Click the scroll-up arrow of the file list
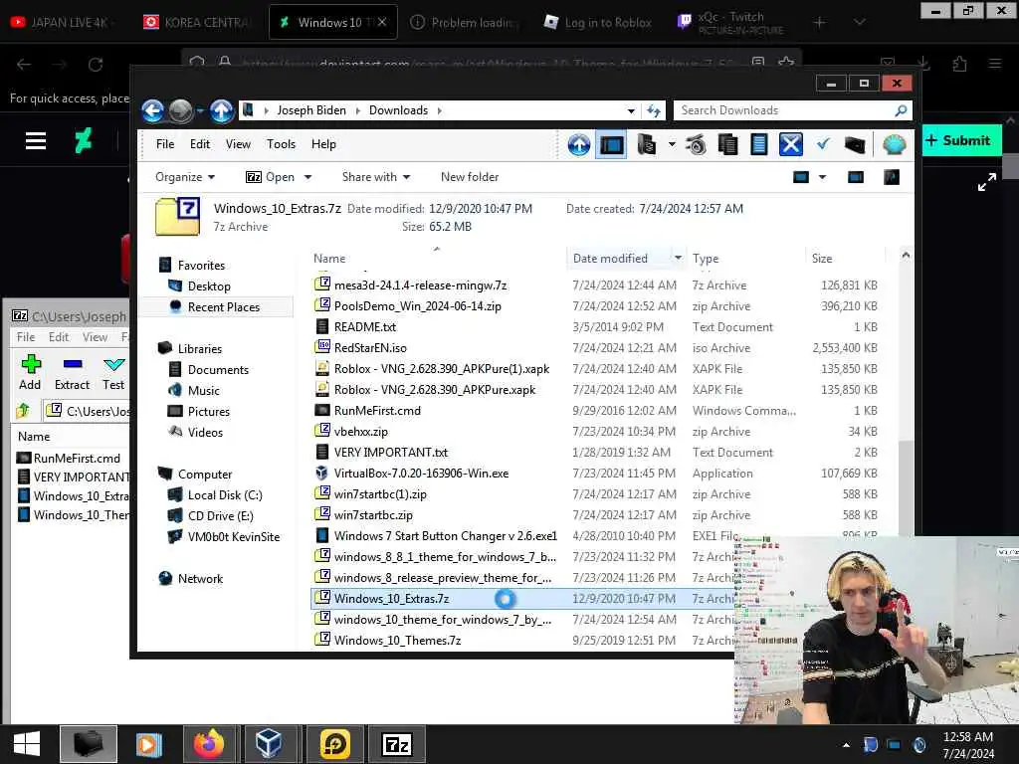Screen dimensions: 1019x764 point(906,256)
